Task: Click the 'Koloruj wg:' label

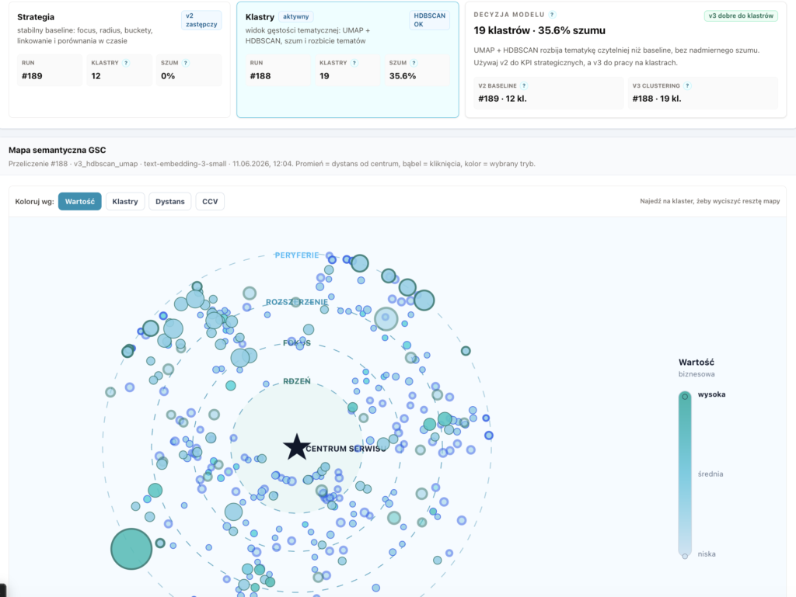Action: pos(34,201)
